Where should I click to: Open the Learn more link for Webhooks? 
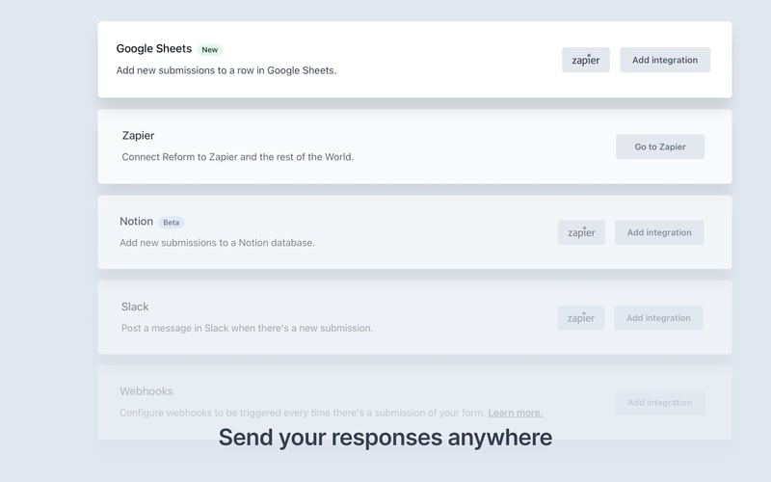pyautogui.click(x=516, y=413)
